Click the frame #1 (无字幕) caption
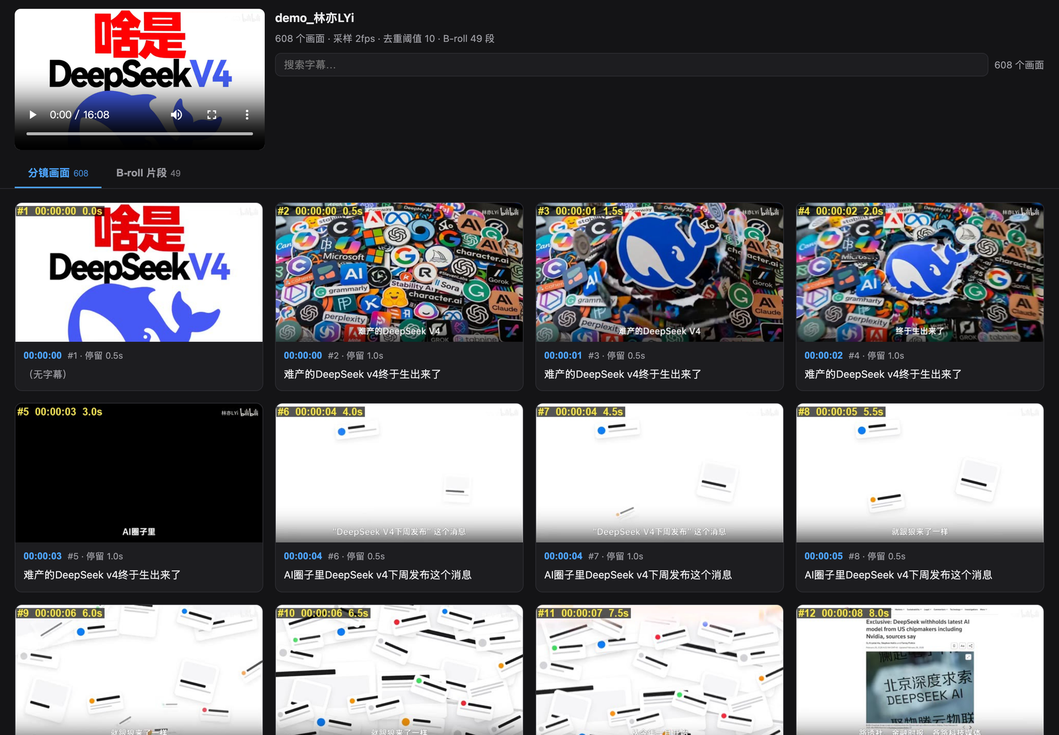 click(48, 375)
